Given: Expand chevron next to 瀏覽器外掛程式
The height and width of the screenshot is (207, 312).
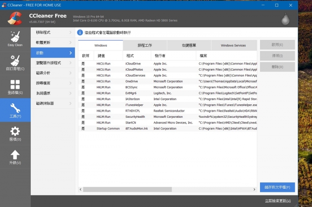Looking at the screenshot, I should [71, 63].
